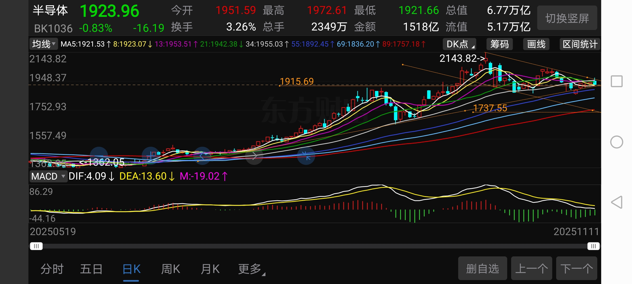
Task: Tap the zoom-out minus circle on chart
Action: click(99, 156)
